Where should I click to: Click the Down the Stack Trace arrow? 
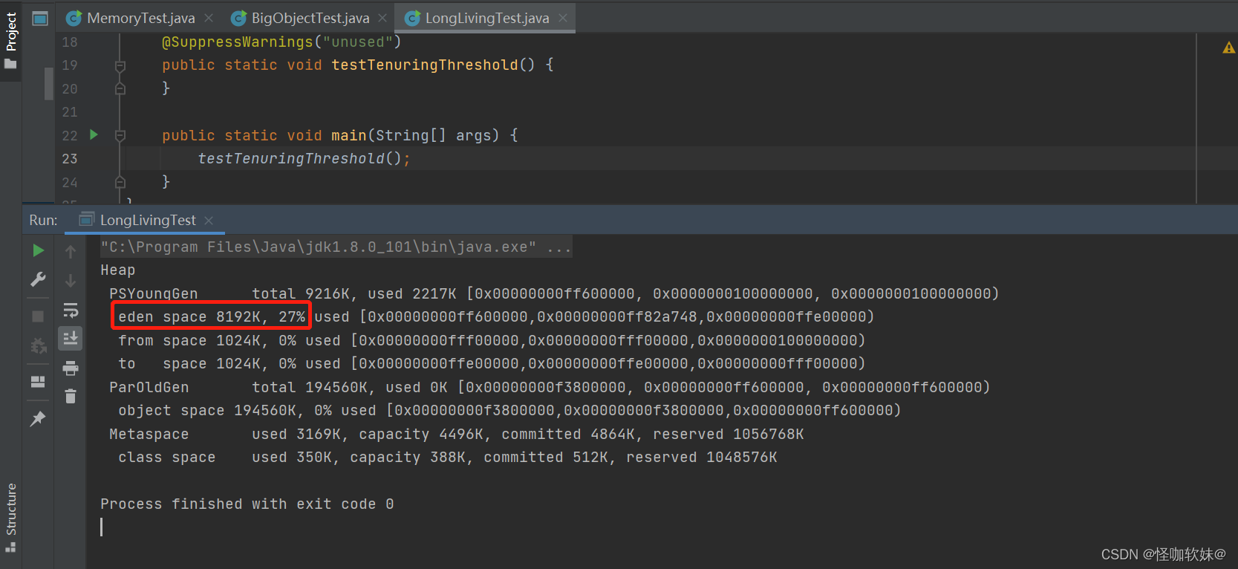pyautogui.click(x=71, y=281)
